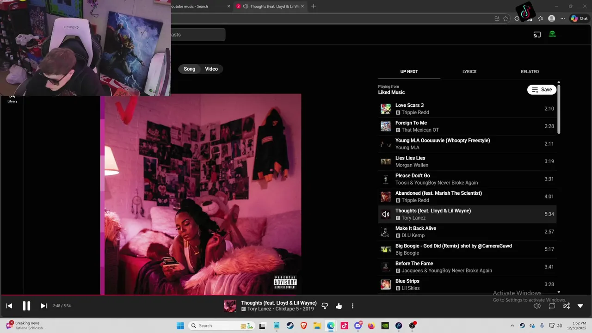Viewport: 592px width, 333px height.
Task: Skip to the previous track
Action: [x=9, y=306]
